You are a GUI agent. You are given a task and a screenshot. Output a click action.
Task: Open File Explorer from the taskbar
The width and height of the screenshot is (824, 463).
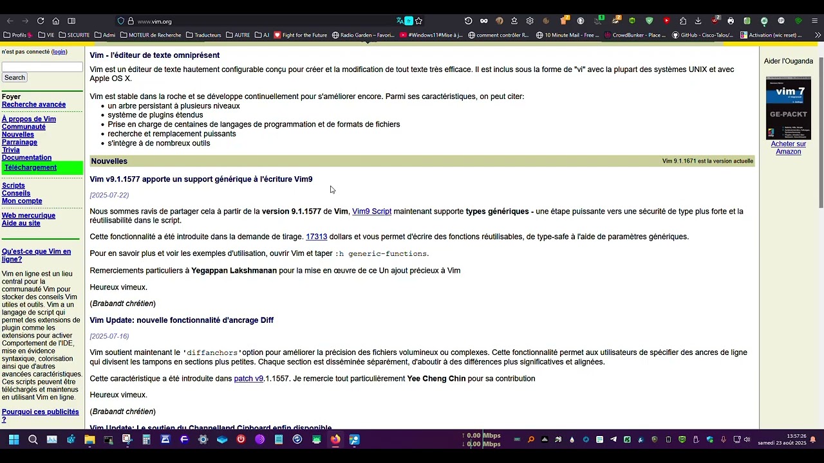[x=89, y=440]
